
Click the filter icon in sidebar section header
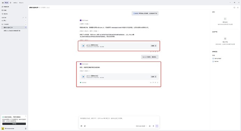click(x=25, y=17)
